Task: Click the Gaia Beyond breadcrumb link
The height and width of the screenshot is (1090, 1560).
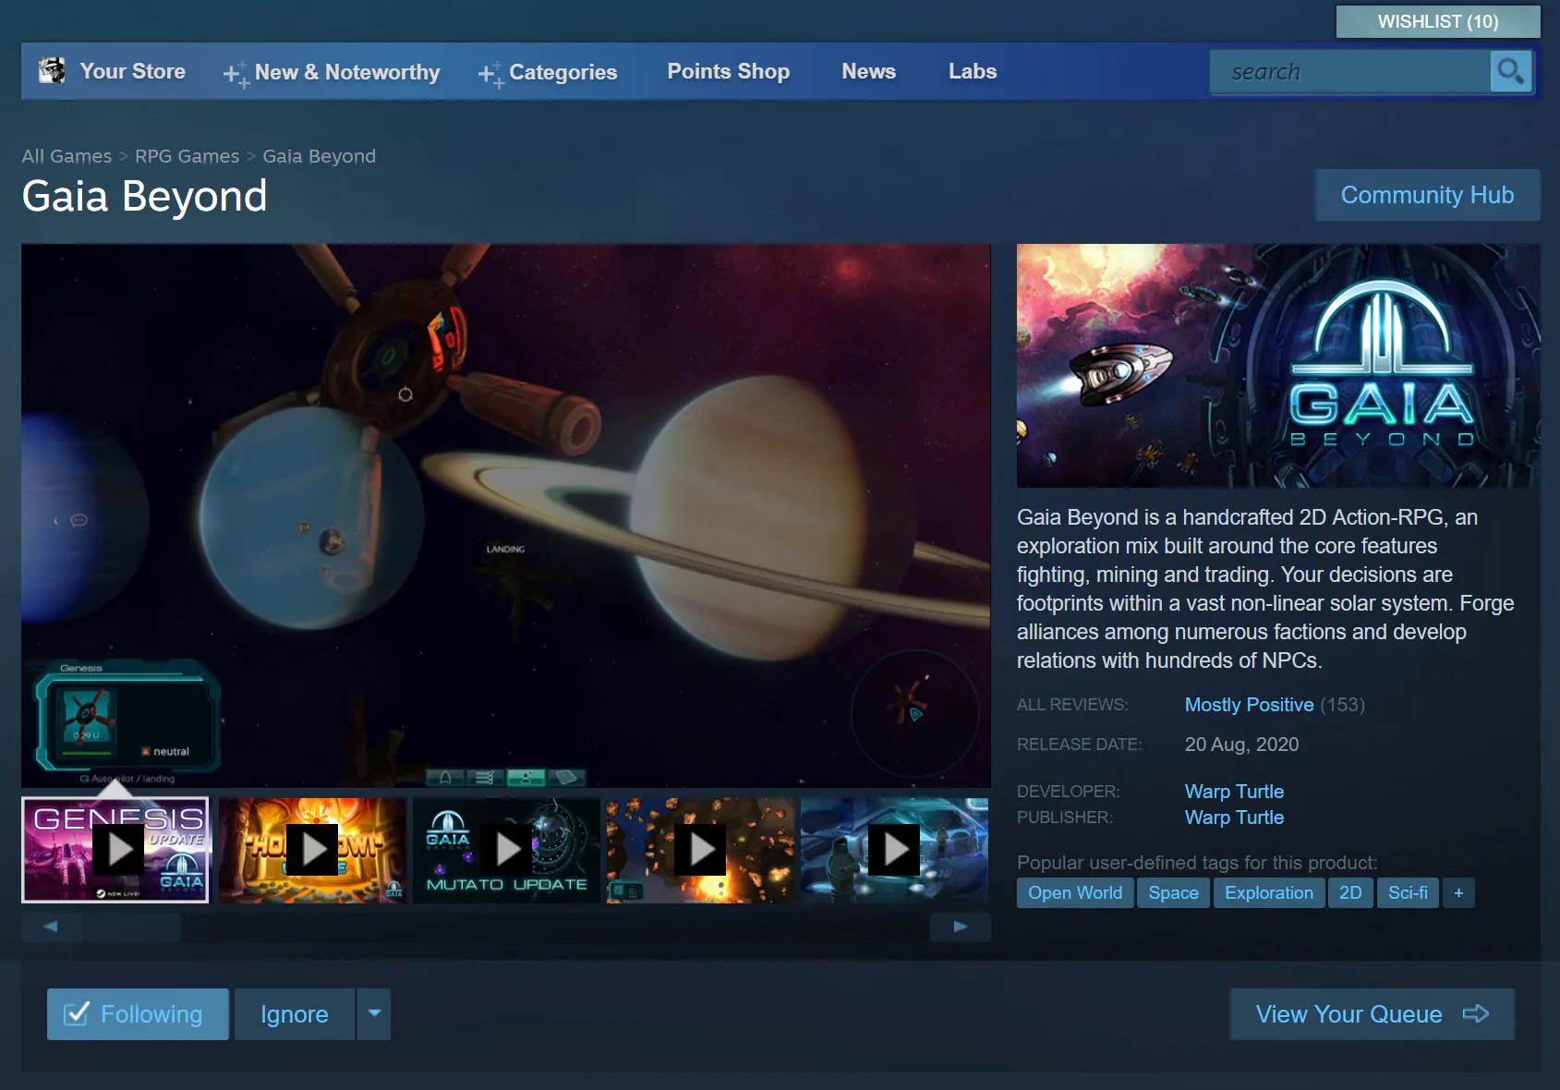Action: [319, 156]
